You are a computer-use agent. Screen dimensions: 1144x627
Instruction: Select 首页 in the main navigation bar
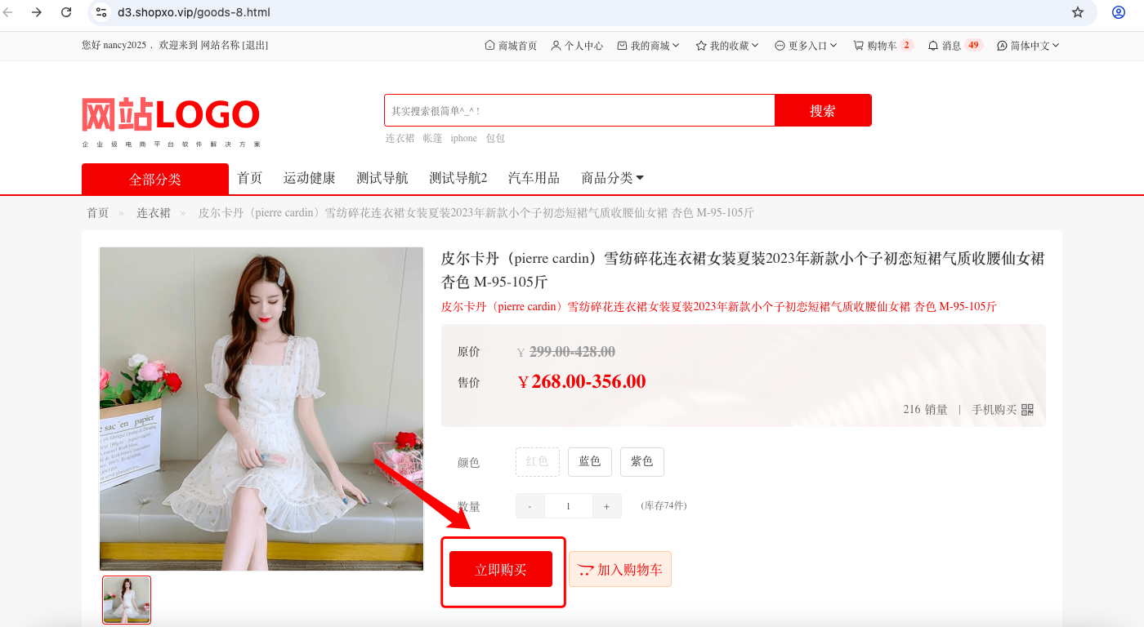coord(250,178)
